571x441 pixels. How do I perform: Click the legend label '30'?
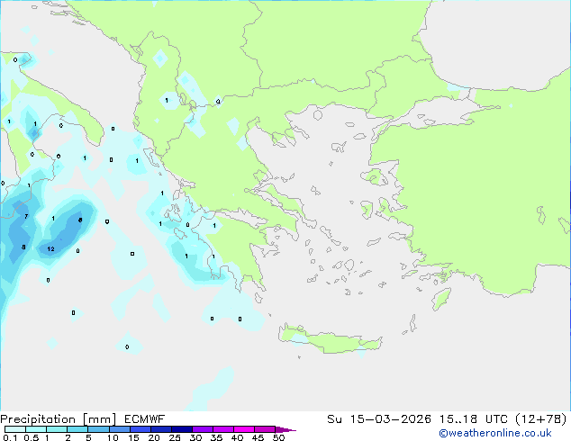(x=195, y=437)
